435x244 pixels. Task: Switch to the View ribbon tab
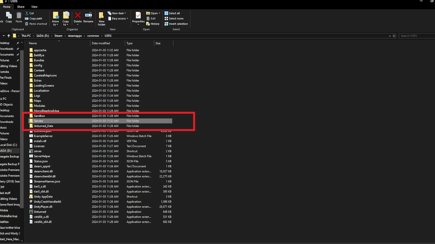(x=34, y=7)
